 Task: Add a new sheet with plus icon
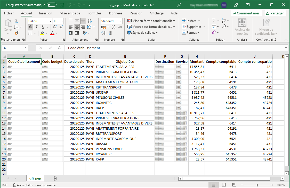pyautogui.click(x=54, y=178)
